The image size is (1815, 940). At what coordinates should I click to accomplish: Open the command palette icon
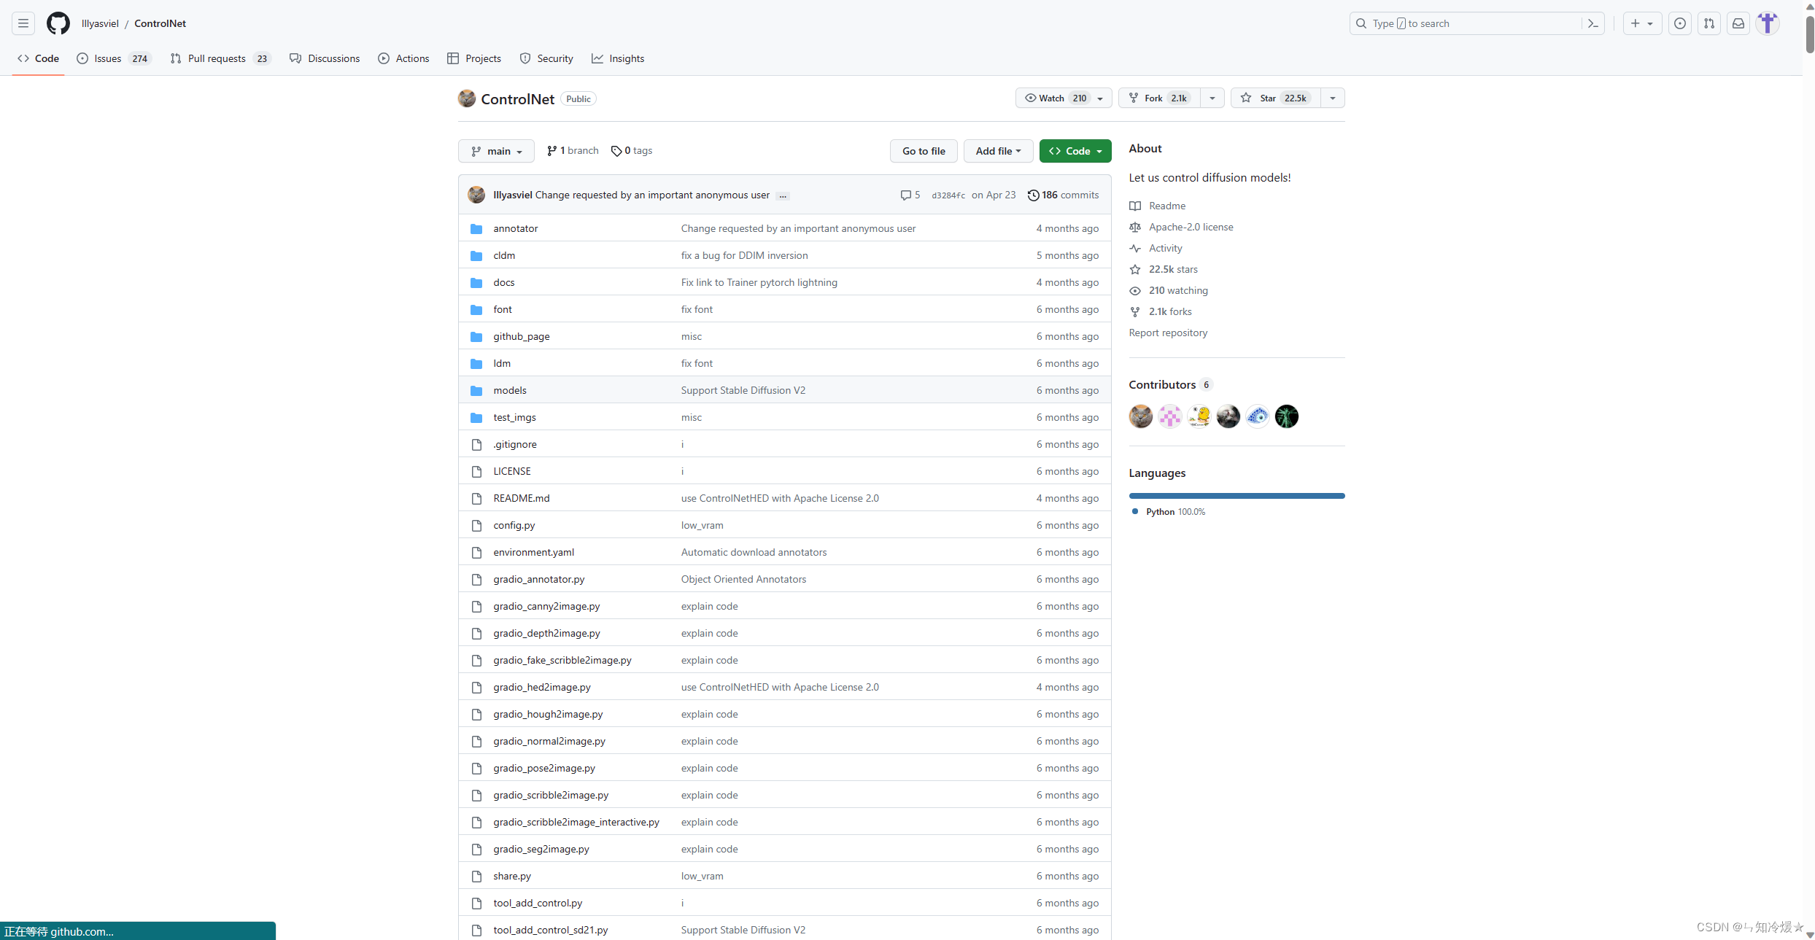tap(1593, 23)
